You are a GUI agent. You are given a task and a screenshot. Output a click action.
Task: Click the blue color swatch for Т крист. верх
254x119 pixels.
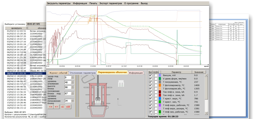click(x=160, y=99)
